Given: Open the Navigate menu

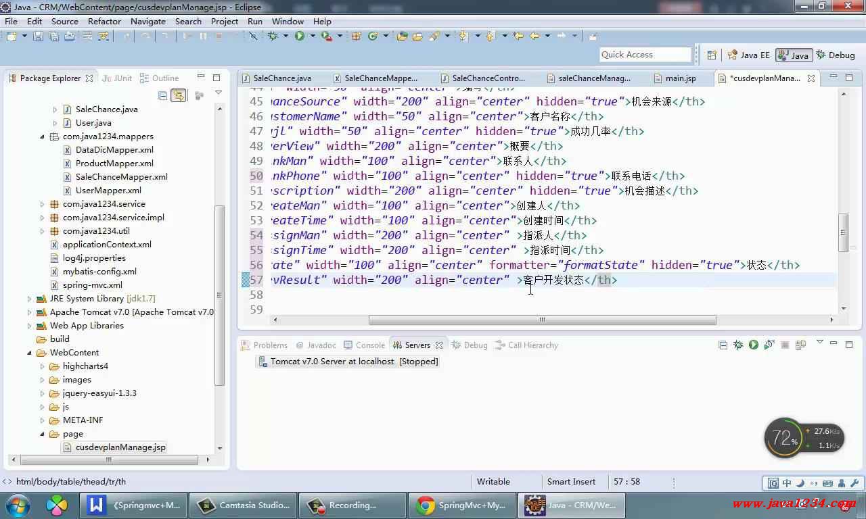Looking at the screenshot, I should 148,21.
